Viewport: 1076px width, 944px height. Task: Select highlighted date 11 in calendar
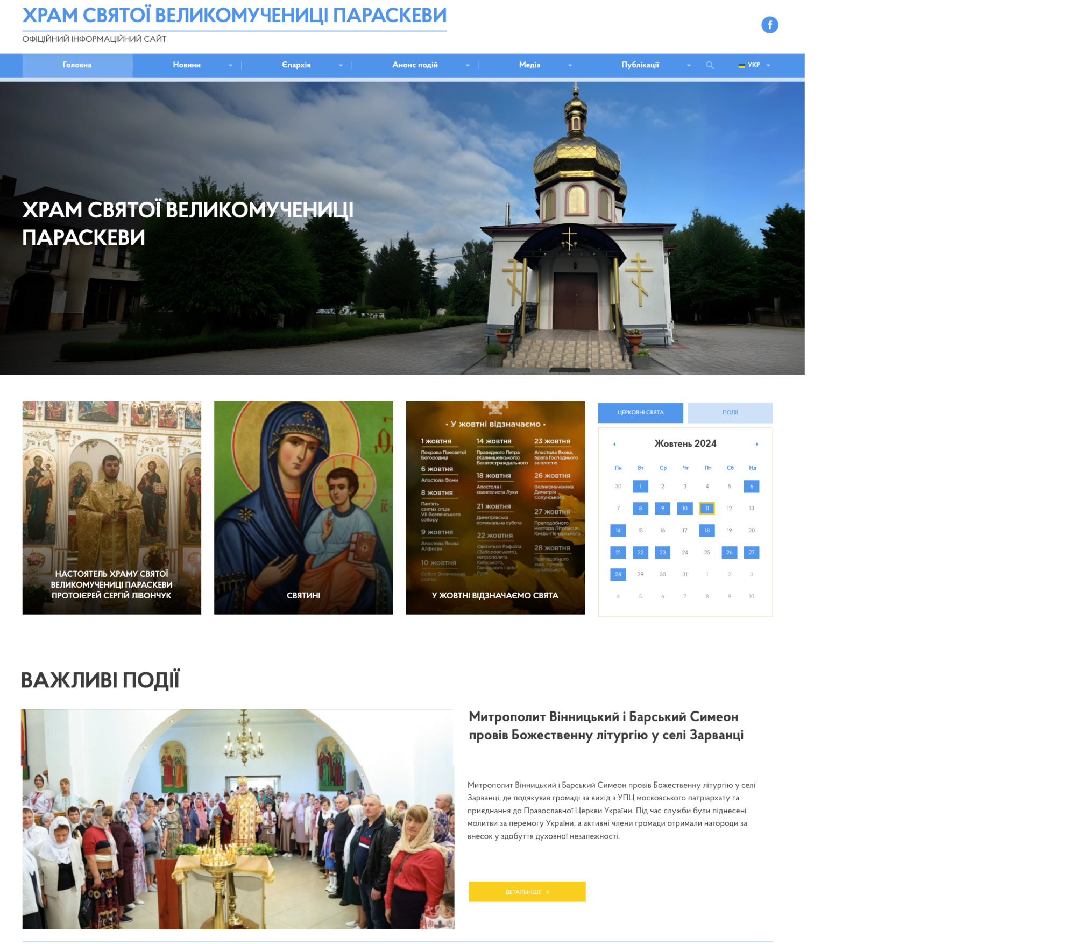[707, 508]
